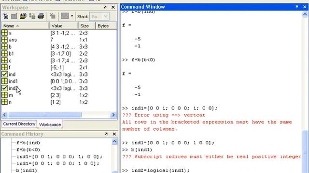Sort workspace by Value column header
The width and height of the screenshot is (309, 173).
[x=63, y=26]
